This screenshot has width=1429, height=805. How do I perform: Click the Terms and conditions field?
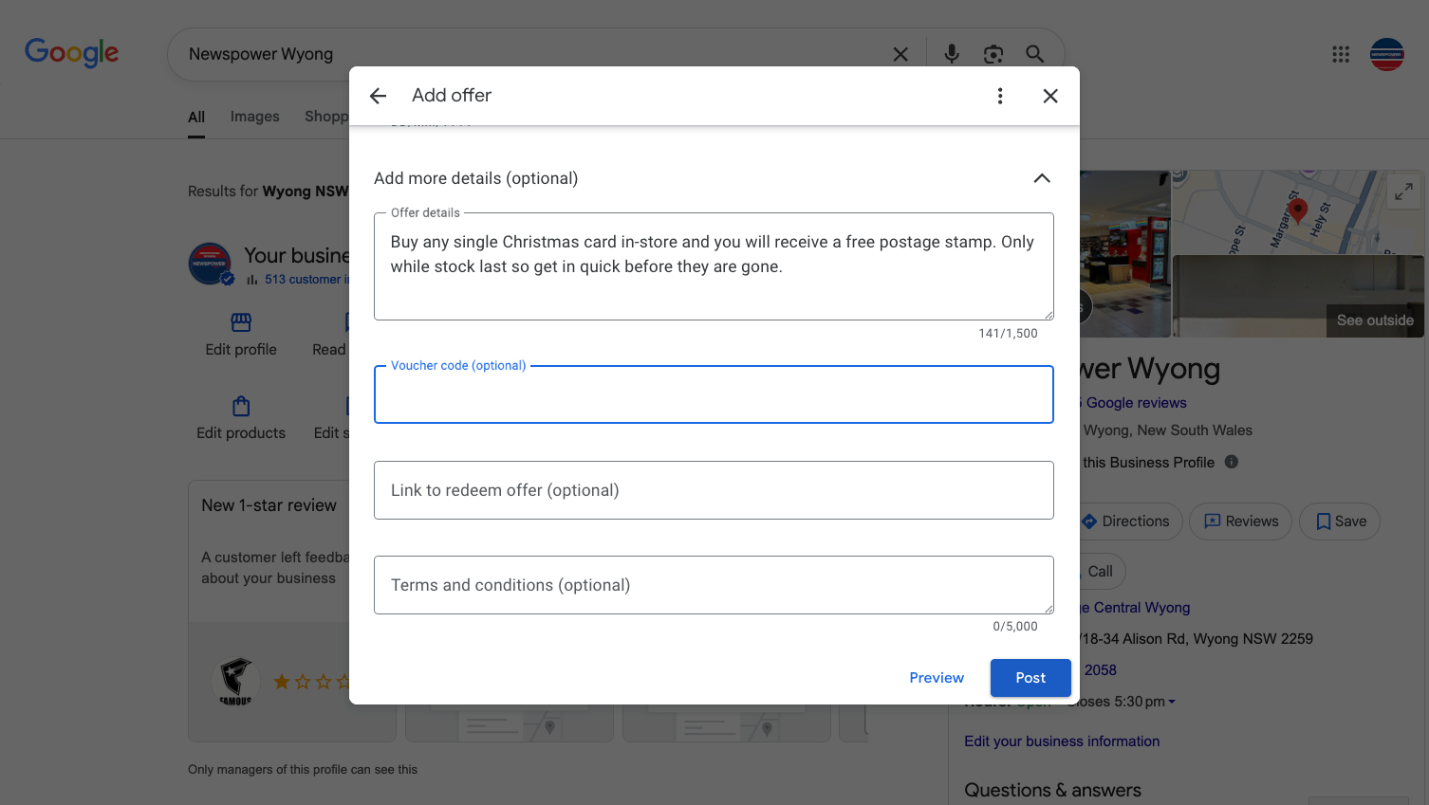tap(714, 585)
